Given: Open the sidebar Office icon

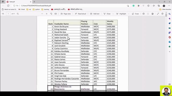Looking at the screenshot, I should click(170, 37).
